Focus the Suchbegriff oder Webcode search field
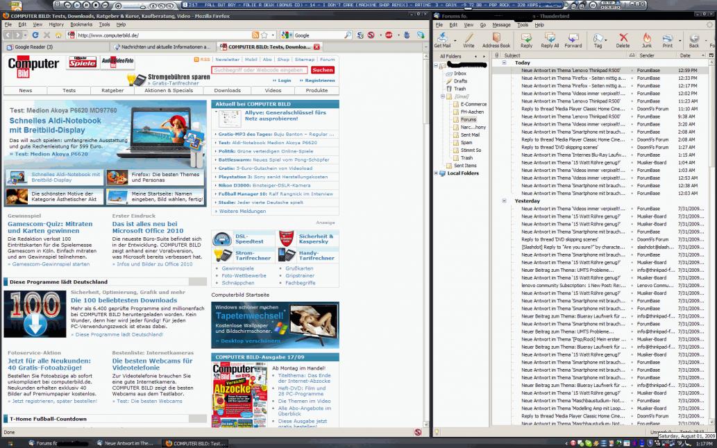This screenshot has height=448, width=717. click(x=260, y=70)
